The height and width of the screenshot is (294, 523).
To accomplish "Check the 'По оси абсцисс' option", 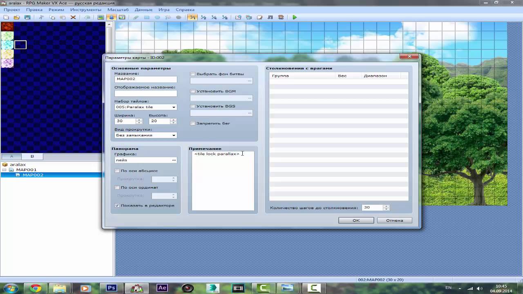I will click(x=117, y=171).
